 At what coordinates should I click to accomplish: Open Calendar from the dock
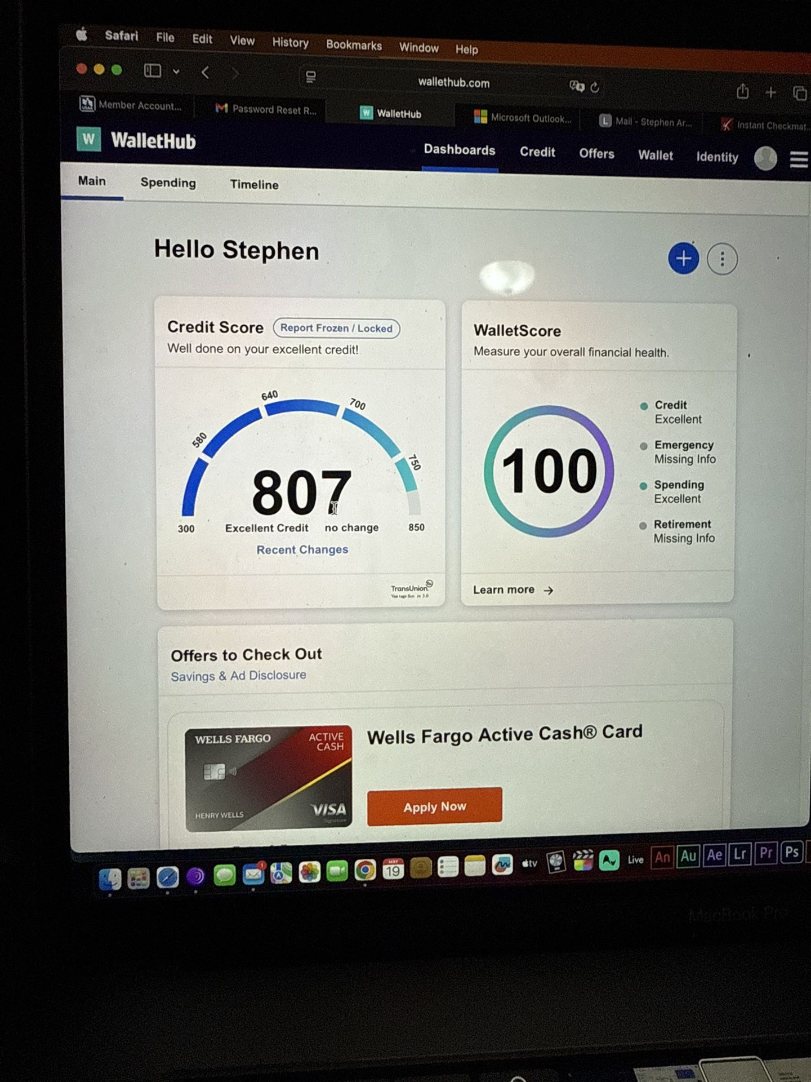pyautogui.click(x=393, y=870)
